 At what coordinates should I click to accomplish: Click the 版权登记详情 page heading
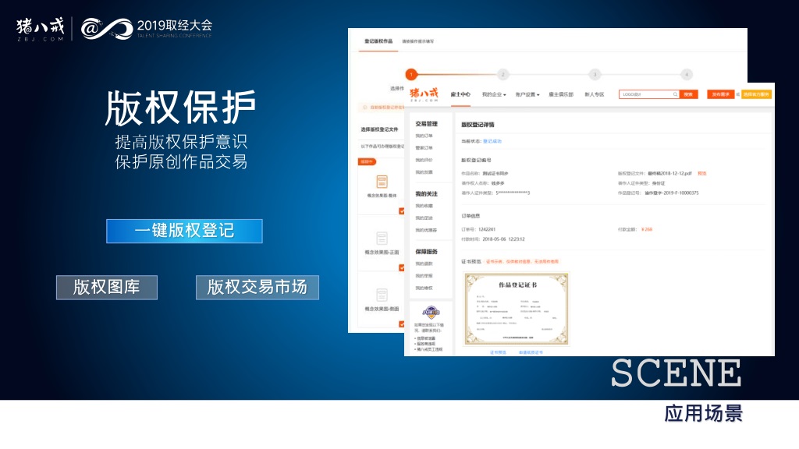tap(478, 125)
